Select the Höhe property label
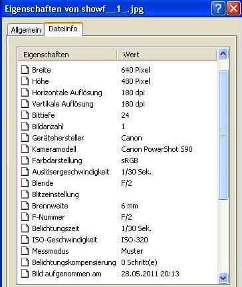The image size is (242, 287). 41,81
